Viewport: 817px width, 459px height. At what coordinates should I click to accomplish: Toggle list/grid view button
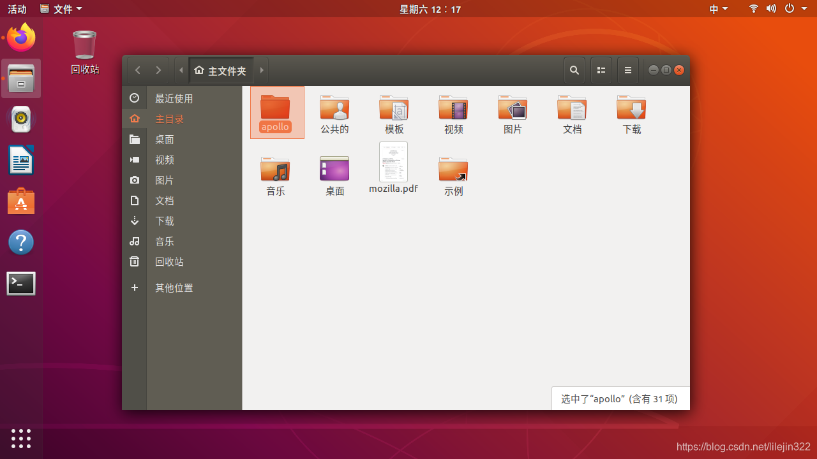(601, 70)
